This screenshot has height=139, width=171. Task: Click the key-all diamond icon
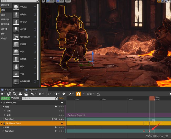[x=64, y=94]
